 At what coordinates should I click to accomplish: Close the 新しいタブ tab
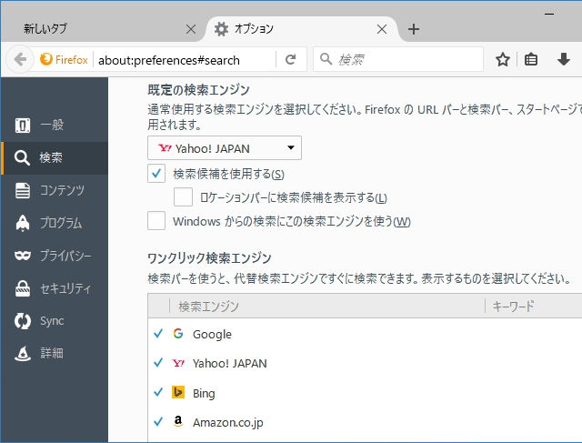[191, 29]
